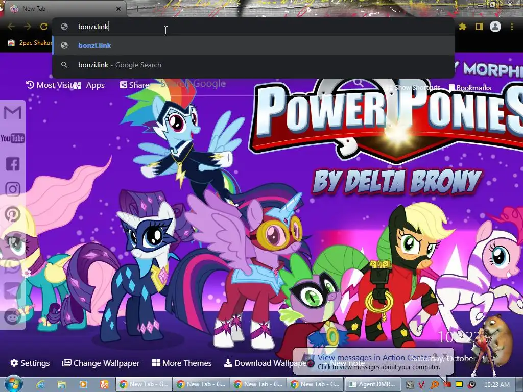
Task: Open Windows Media Player from taskbar
Action: (83, 385)
